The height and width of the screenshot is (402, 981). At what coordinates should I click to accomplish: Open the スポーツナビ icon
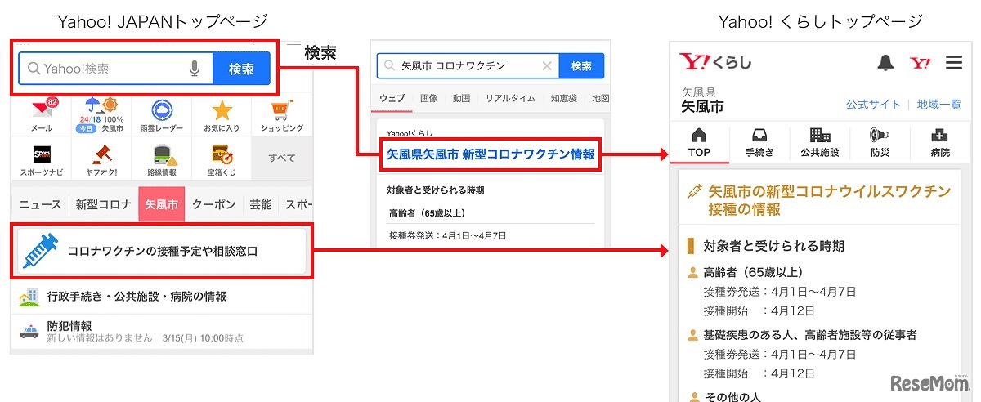point(41,159)
